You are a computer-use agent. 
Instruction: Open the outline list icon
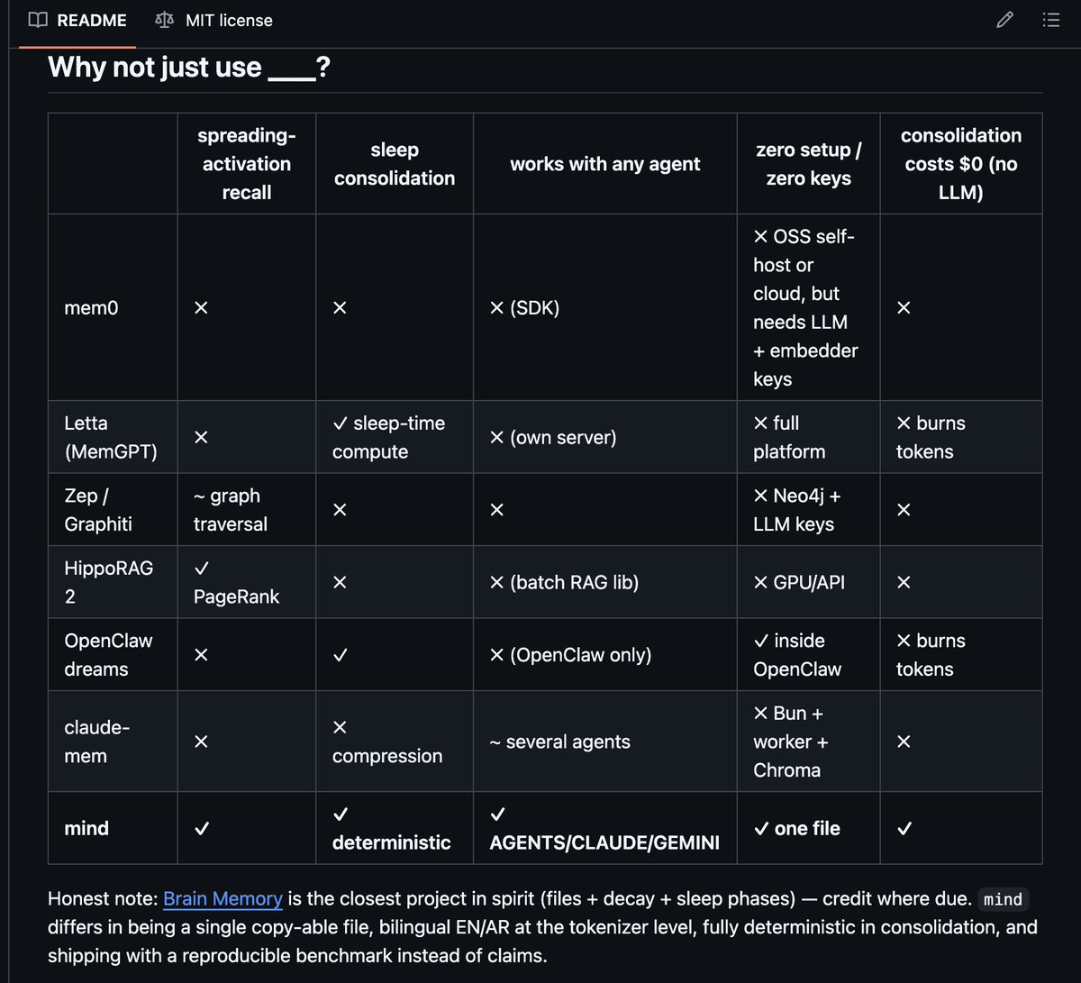[1051, 20]
